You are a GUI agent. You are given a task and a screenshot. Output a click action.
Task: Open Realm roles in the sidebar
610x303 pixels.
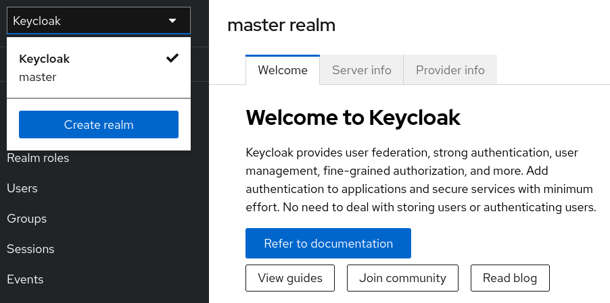click(38, 158)
